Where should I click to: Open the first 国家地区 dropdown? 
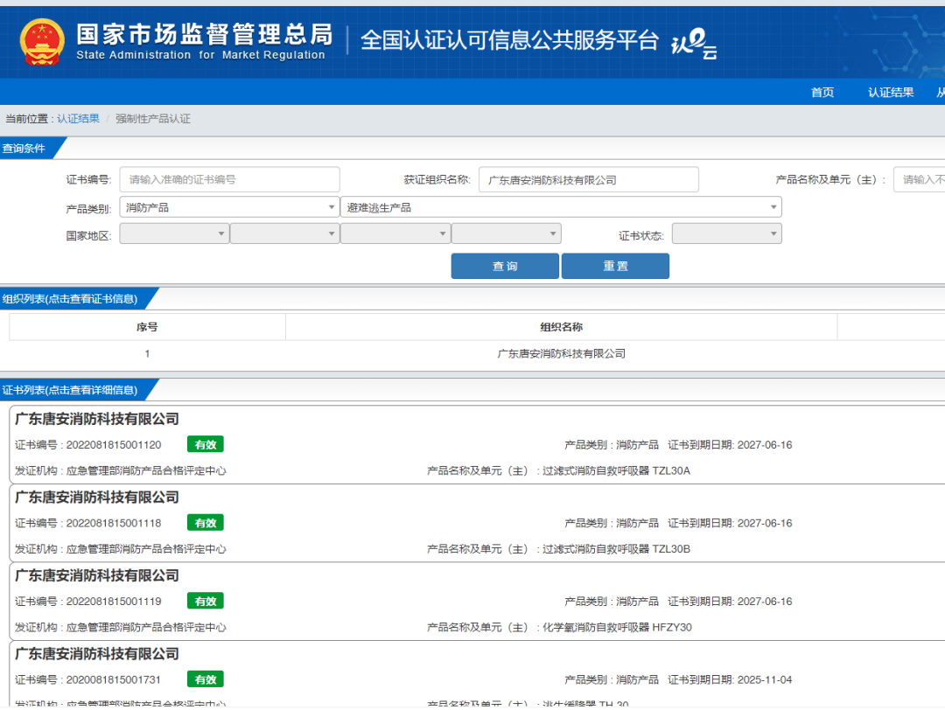click(x=174, y=234)
